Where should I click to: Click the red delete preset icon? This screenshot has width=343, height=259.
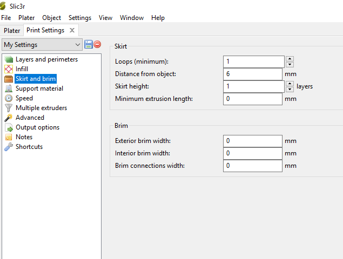point(97,44)
